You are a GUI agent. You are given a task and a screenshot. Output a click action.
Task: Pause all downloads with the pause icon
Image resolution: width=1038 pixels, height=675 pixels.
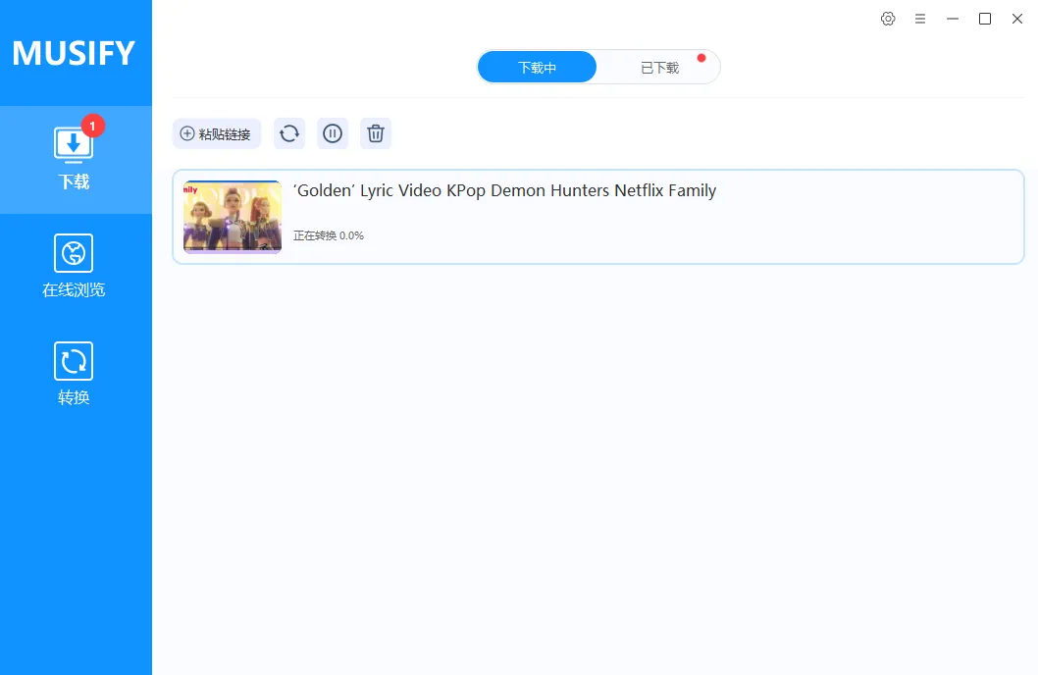333,133
